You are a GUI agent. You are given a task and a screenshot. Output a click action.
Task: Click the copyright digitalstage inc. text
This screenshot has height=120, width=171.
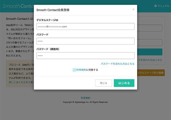[x=85, y=102]
